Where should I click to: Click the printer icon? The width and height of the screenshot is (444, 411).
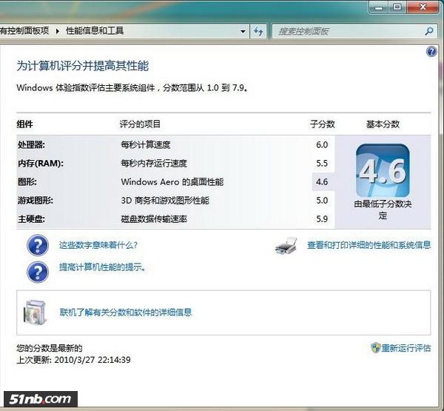coord(286,246)
